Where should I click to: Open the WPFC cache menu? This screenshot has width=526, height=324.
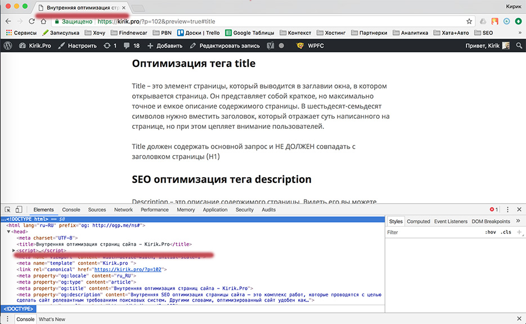[x=311, y=46]
